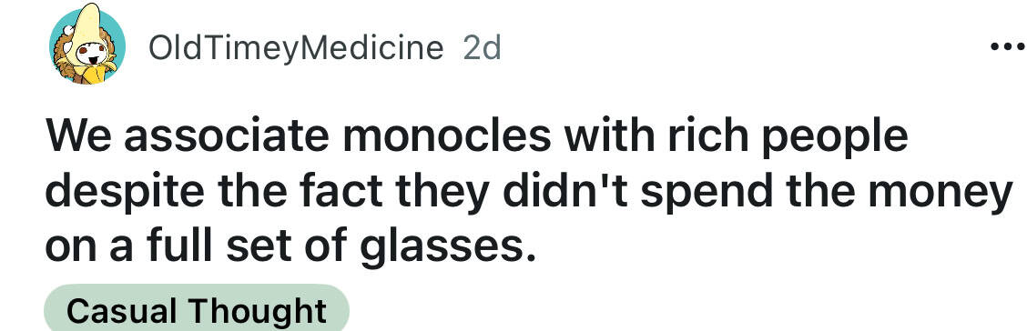The width and height of the screenshot is (1027, 331).
Task: Click the title line starting 'despite the fact'
Action: coord(529,192)
